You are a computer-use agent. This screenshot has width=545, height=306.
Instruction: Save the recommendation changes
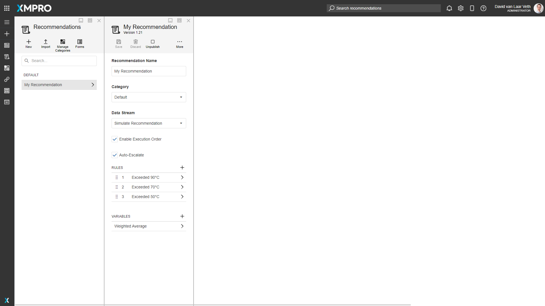pyautogui.click(x=119, y=43)
